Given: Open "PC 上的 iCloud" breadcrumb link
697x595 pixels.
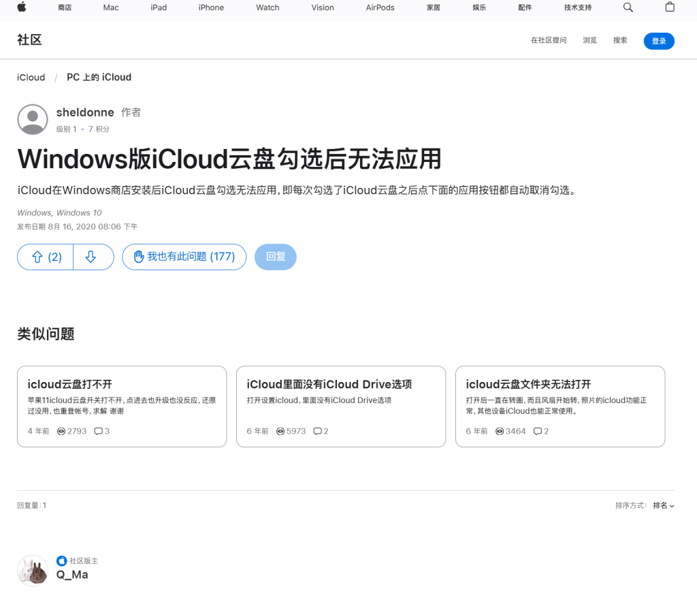Looking at the screenshot, I should pos(99,78).
